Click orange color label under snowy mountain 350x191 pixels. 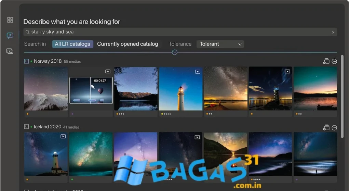pyautogui.click(x=27, y=114)
